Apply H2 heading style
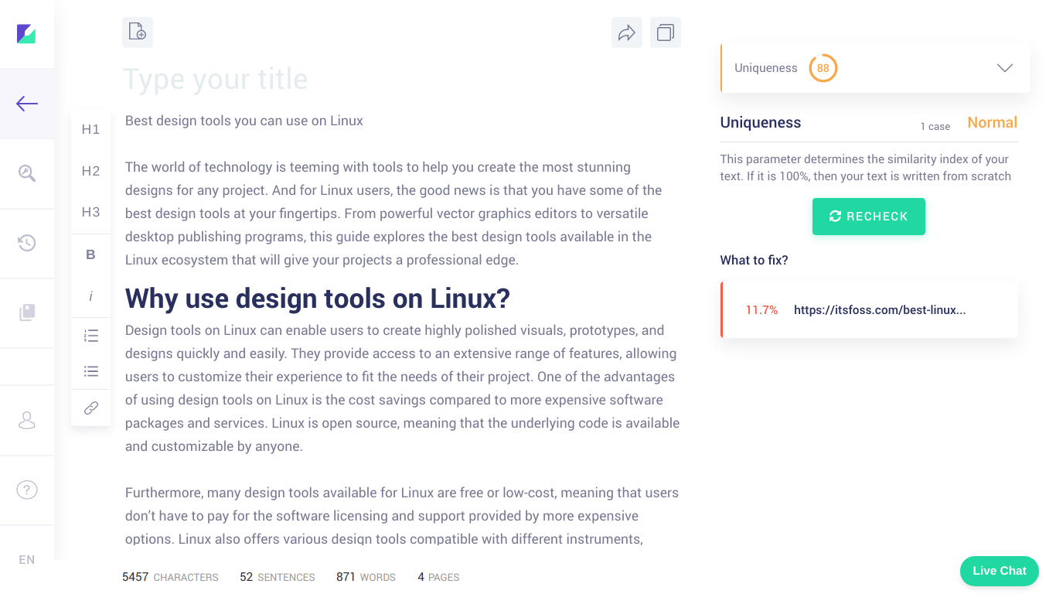 coord(90,171)
